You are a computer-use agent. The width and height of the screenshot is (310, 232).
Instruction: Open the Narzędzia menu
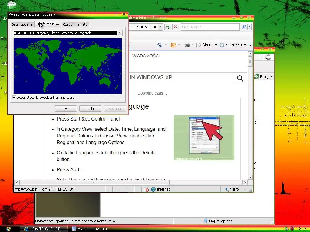233,45
